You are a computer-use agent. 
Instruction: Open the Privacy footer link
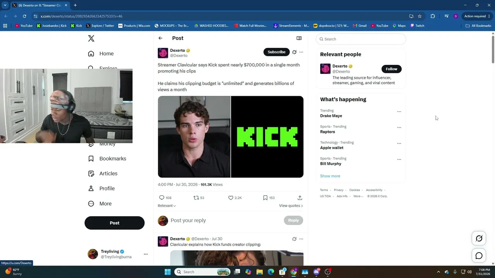(338, 190)
